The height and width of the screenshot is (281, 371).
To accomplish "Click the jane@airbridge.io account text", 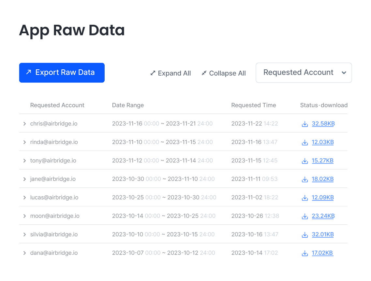I will click(53, 179).
